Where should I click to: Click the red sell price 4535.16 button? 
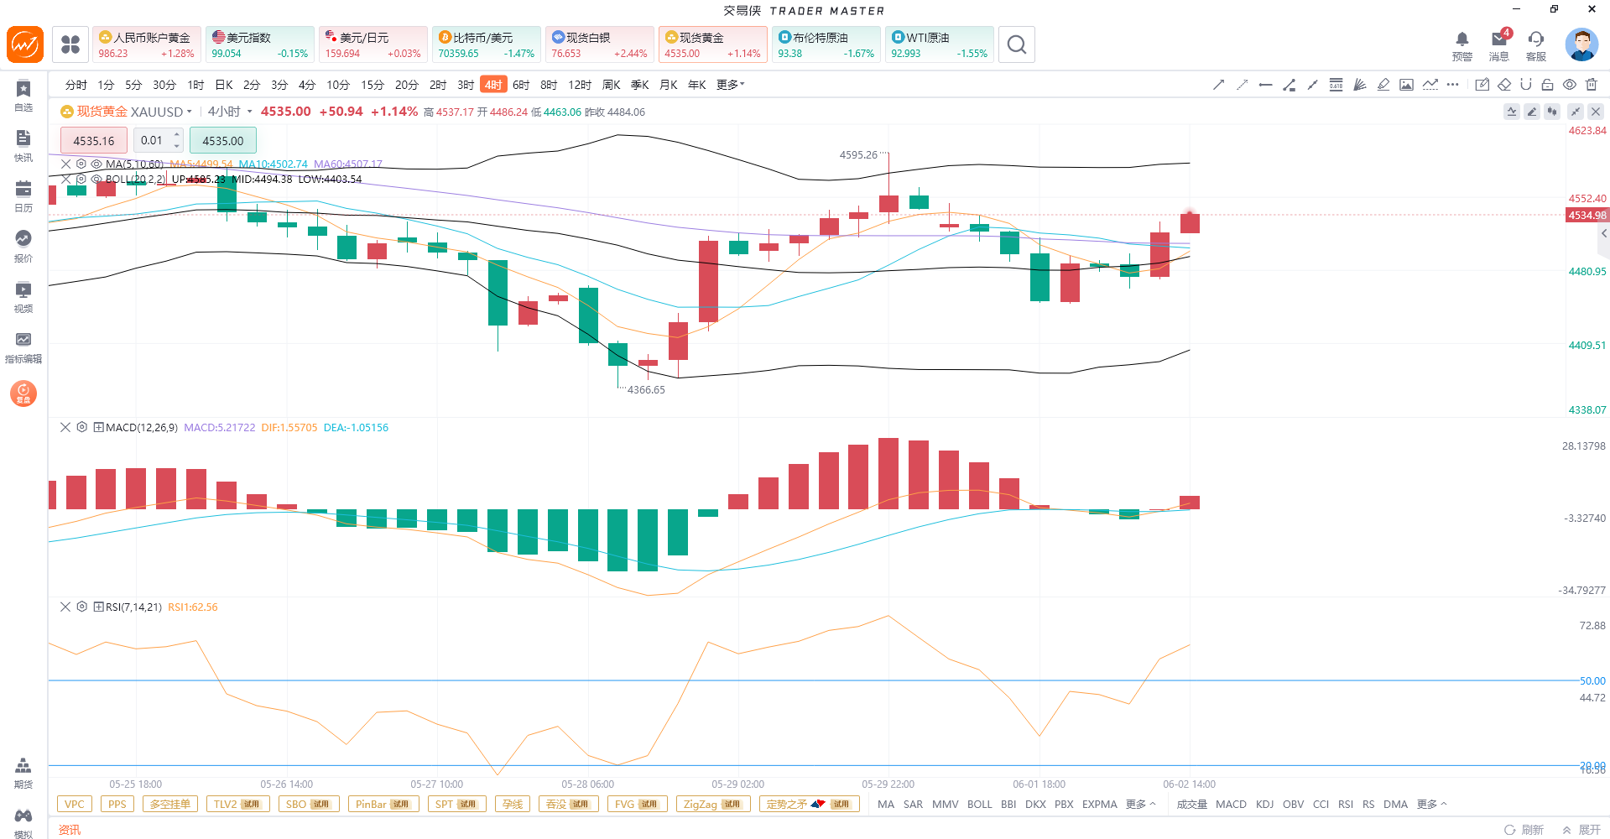coord(94,140)
